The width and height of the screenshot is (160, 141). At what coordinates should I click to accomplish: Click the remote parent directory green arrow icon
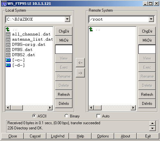coord(91,29)
